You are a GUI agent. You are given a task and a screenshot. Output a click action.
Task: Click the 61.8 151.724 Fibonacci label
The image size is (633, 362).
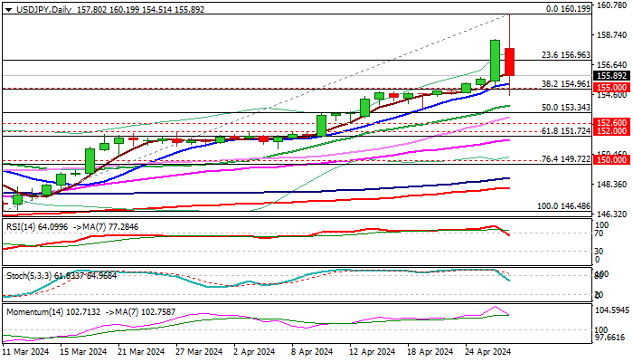566,131
